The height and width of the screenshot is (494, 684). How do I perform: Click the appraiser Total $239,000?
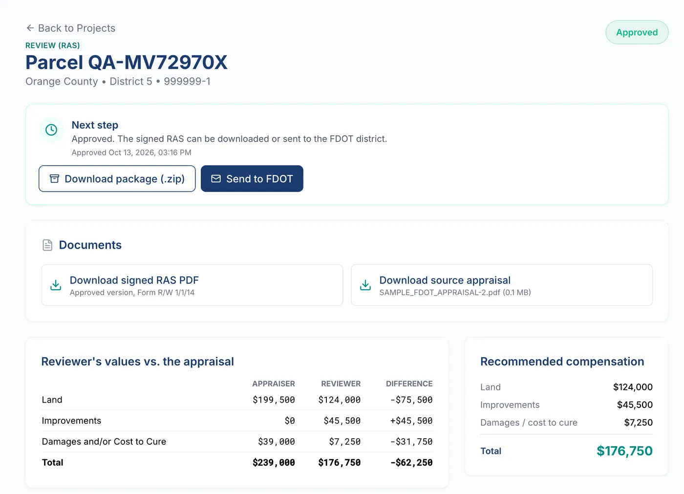[274, 462]
